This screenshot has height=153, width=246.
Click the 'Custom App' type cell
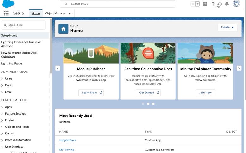point(153,140)
